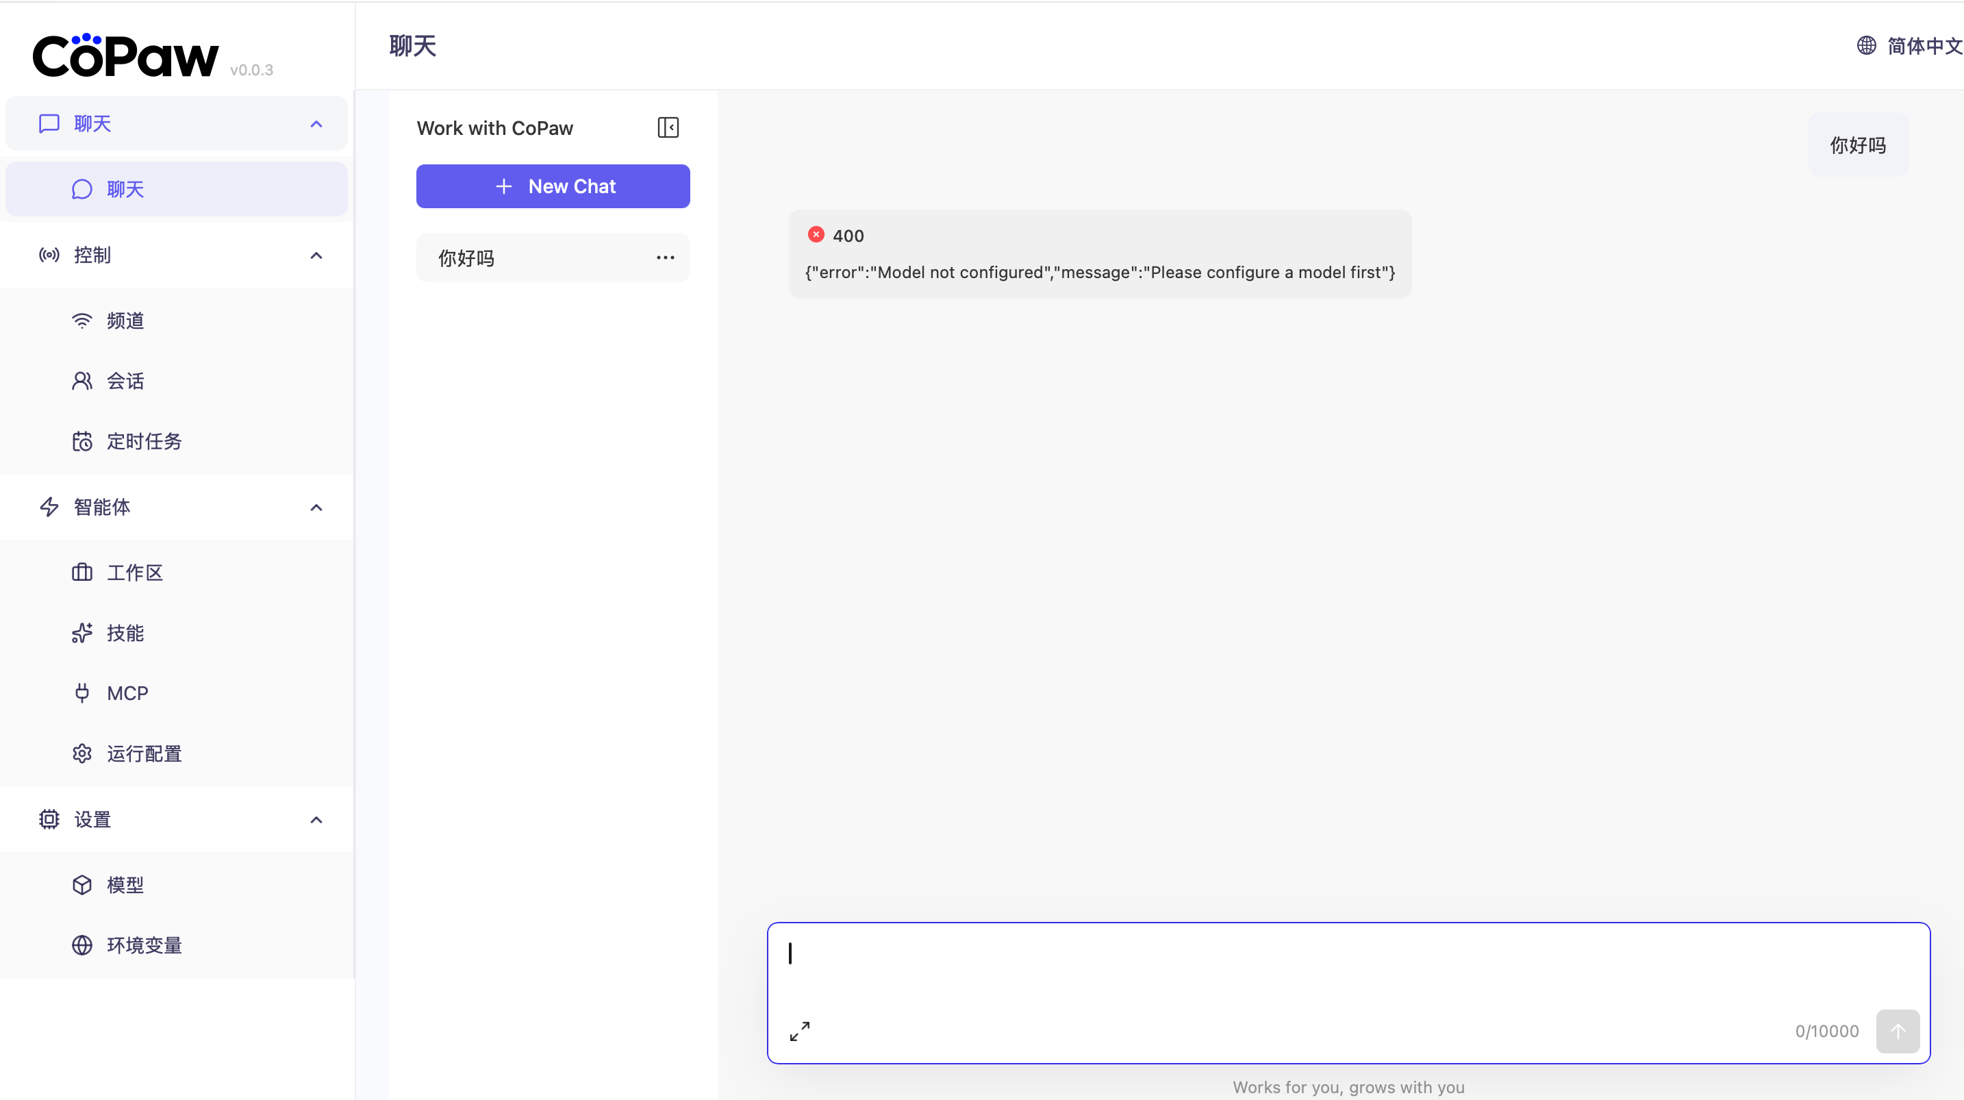Open the MCP page
Viewport: 1964px width, 1100px height.
[176, 692]
